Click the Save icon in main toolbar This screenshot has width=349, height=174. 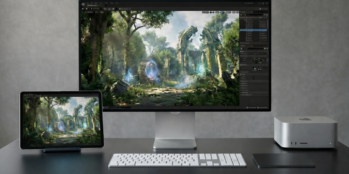(83, 8)
